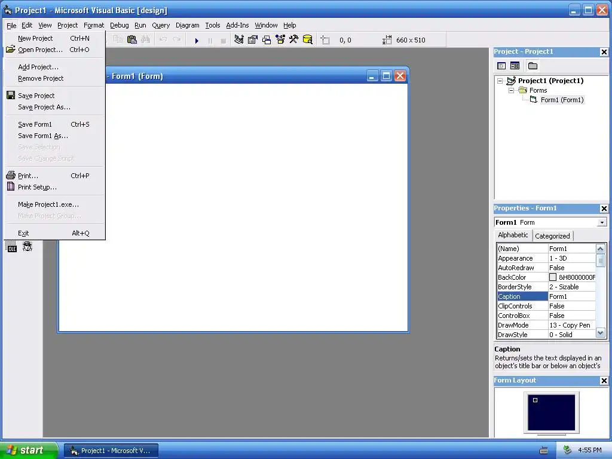Choose Save Project As... from File menu
This screenshot has width=612, height=459.
click(54, 107)
